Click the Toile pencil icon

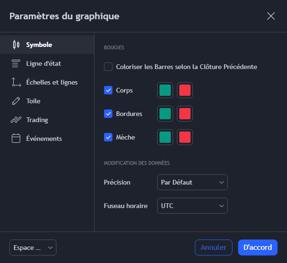pyautogui.click(x=16, y=101)
